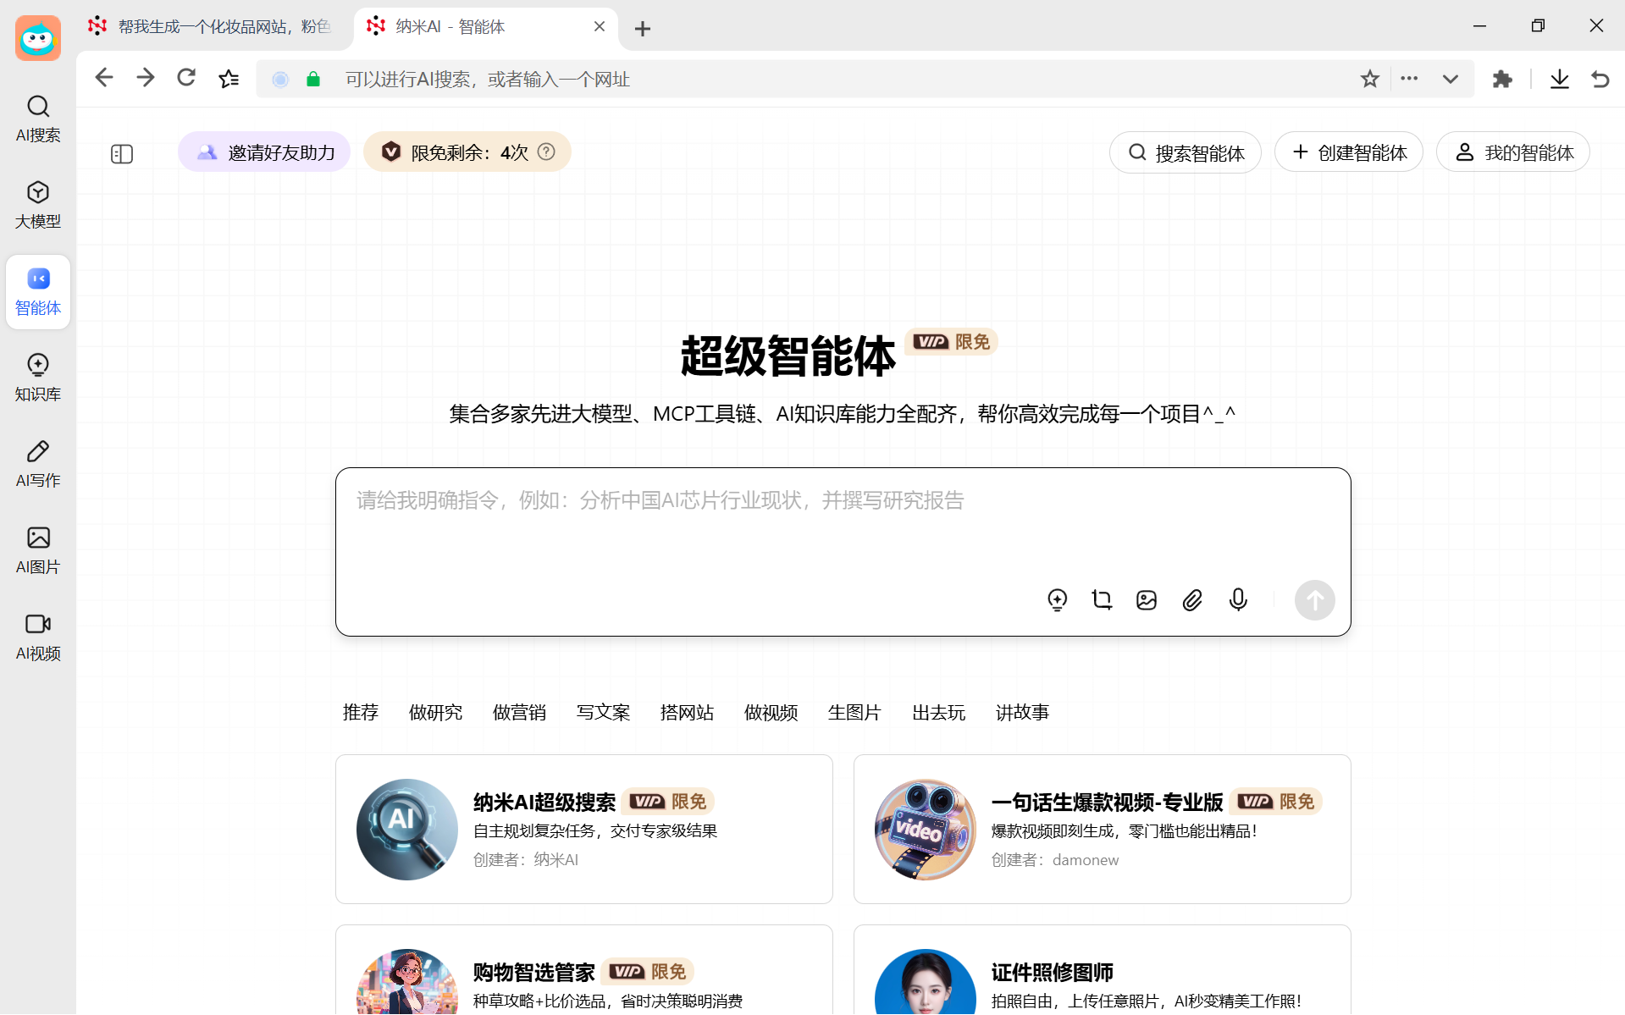
Task: Click the VIP 限免 badge beside 超级智能体
Action: click(x=951, y=341)
